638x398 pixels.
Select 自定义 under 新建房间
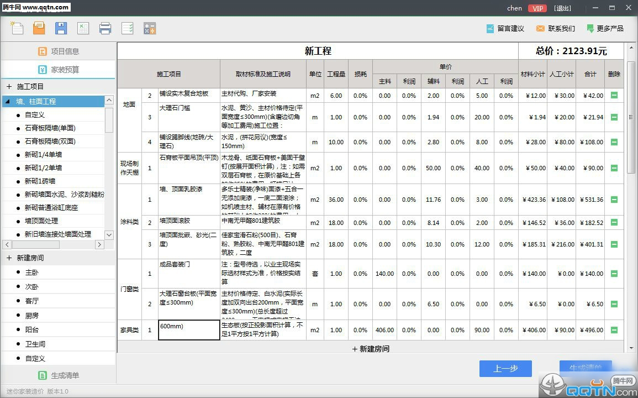(35, 359)
